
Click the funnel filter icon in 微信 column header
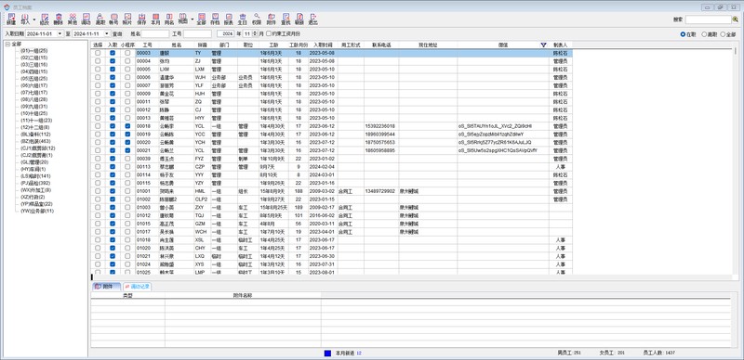543,45
